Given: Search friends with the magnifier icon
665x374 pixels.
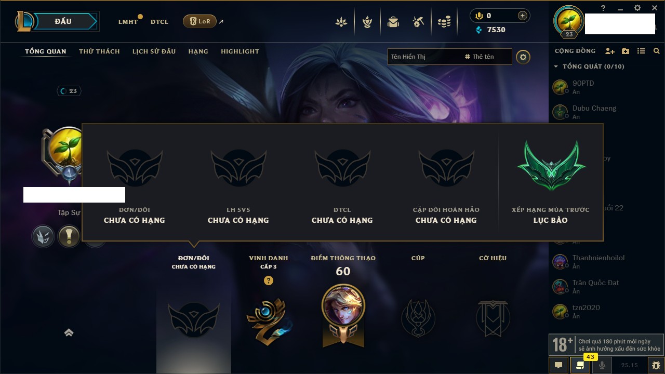Looking at the screenshot, I should [x=657, y=51].
